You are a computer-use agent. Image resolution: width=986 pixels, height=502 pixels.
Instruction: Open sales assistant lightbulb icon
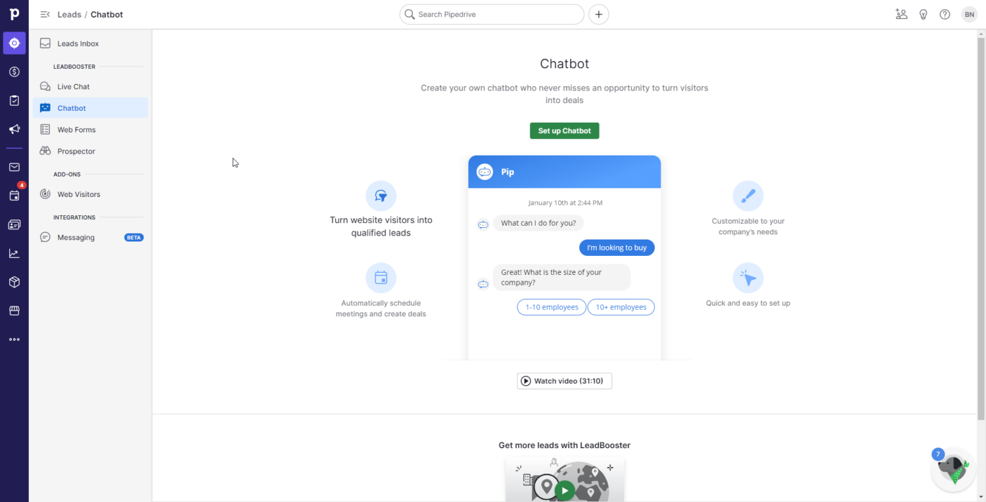tap(923, 14)
